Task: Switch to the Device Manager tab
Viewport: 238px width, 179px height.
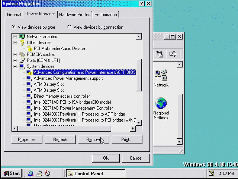Action: tap(40, 14)
